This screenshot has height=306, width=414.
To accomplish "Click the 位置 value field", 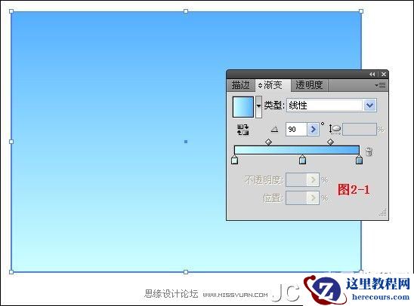I will (x=296, y=197).
